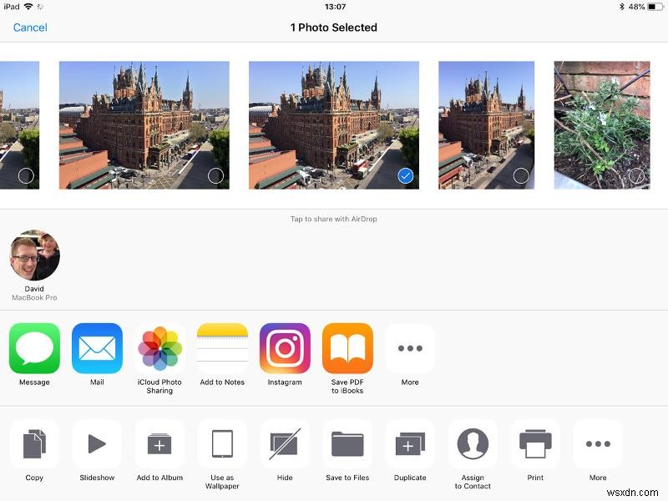Add the photo to an Album
This screenshot has height=501, width=668.
159,443
